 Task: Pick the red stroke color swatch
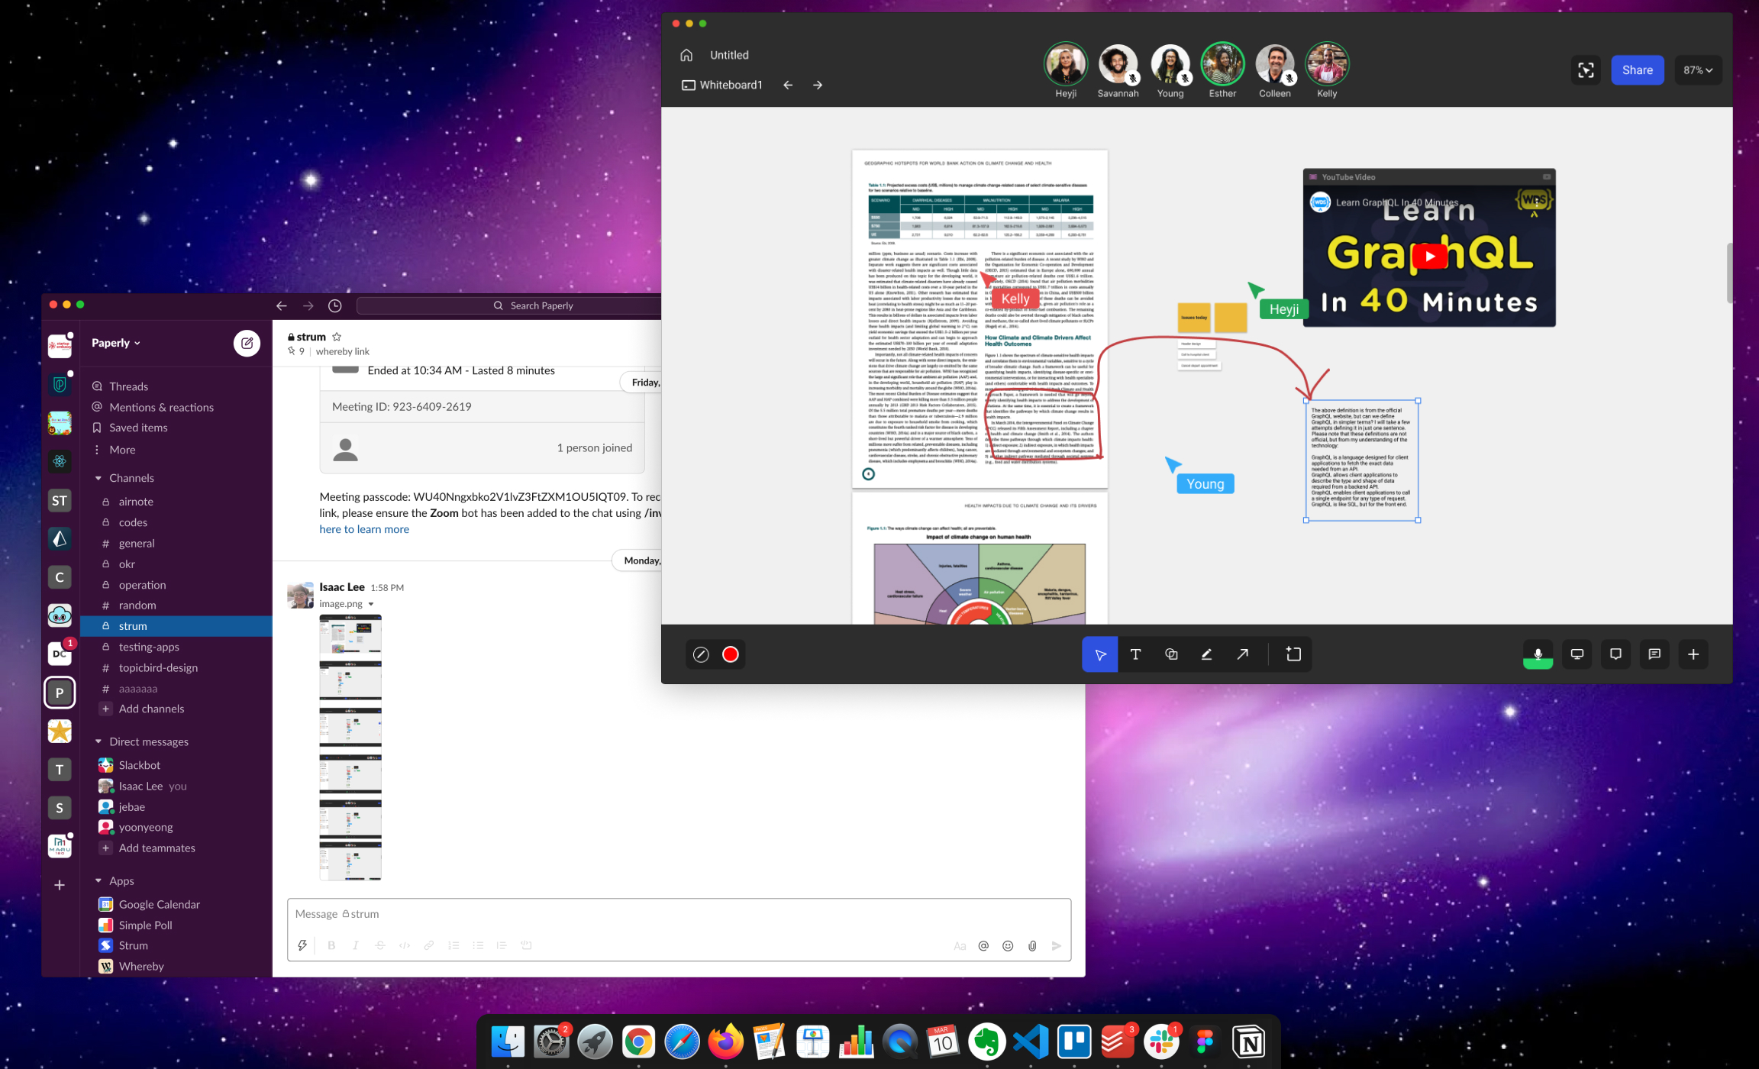point(730,654)
